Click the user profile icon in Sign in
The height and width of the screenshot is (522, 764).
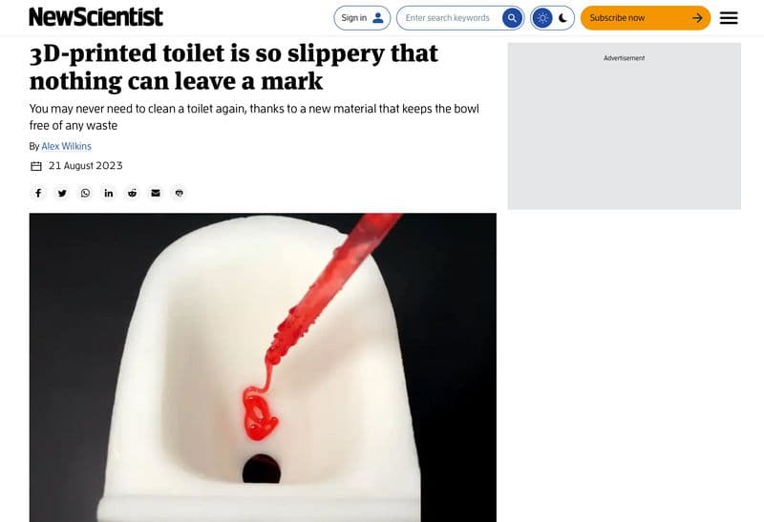[x=377, y=18]
